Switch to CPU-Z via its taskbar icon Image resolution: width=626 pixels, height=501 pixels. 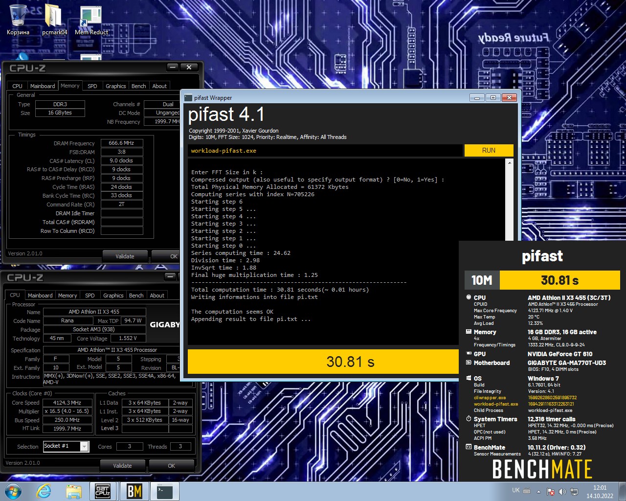(x=103, y=491)
